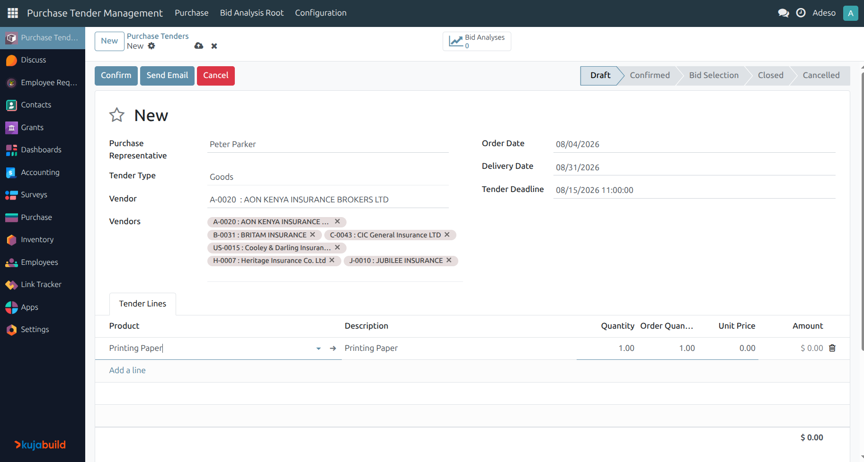Viewport: 864px width, 462px height.
Task: Open Settings in sidebar
Action: (x=43, y=330)
